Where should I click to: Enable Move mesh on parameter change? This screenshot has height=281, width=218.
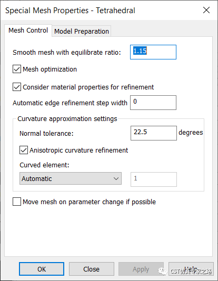[x=17, y=202]
